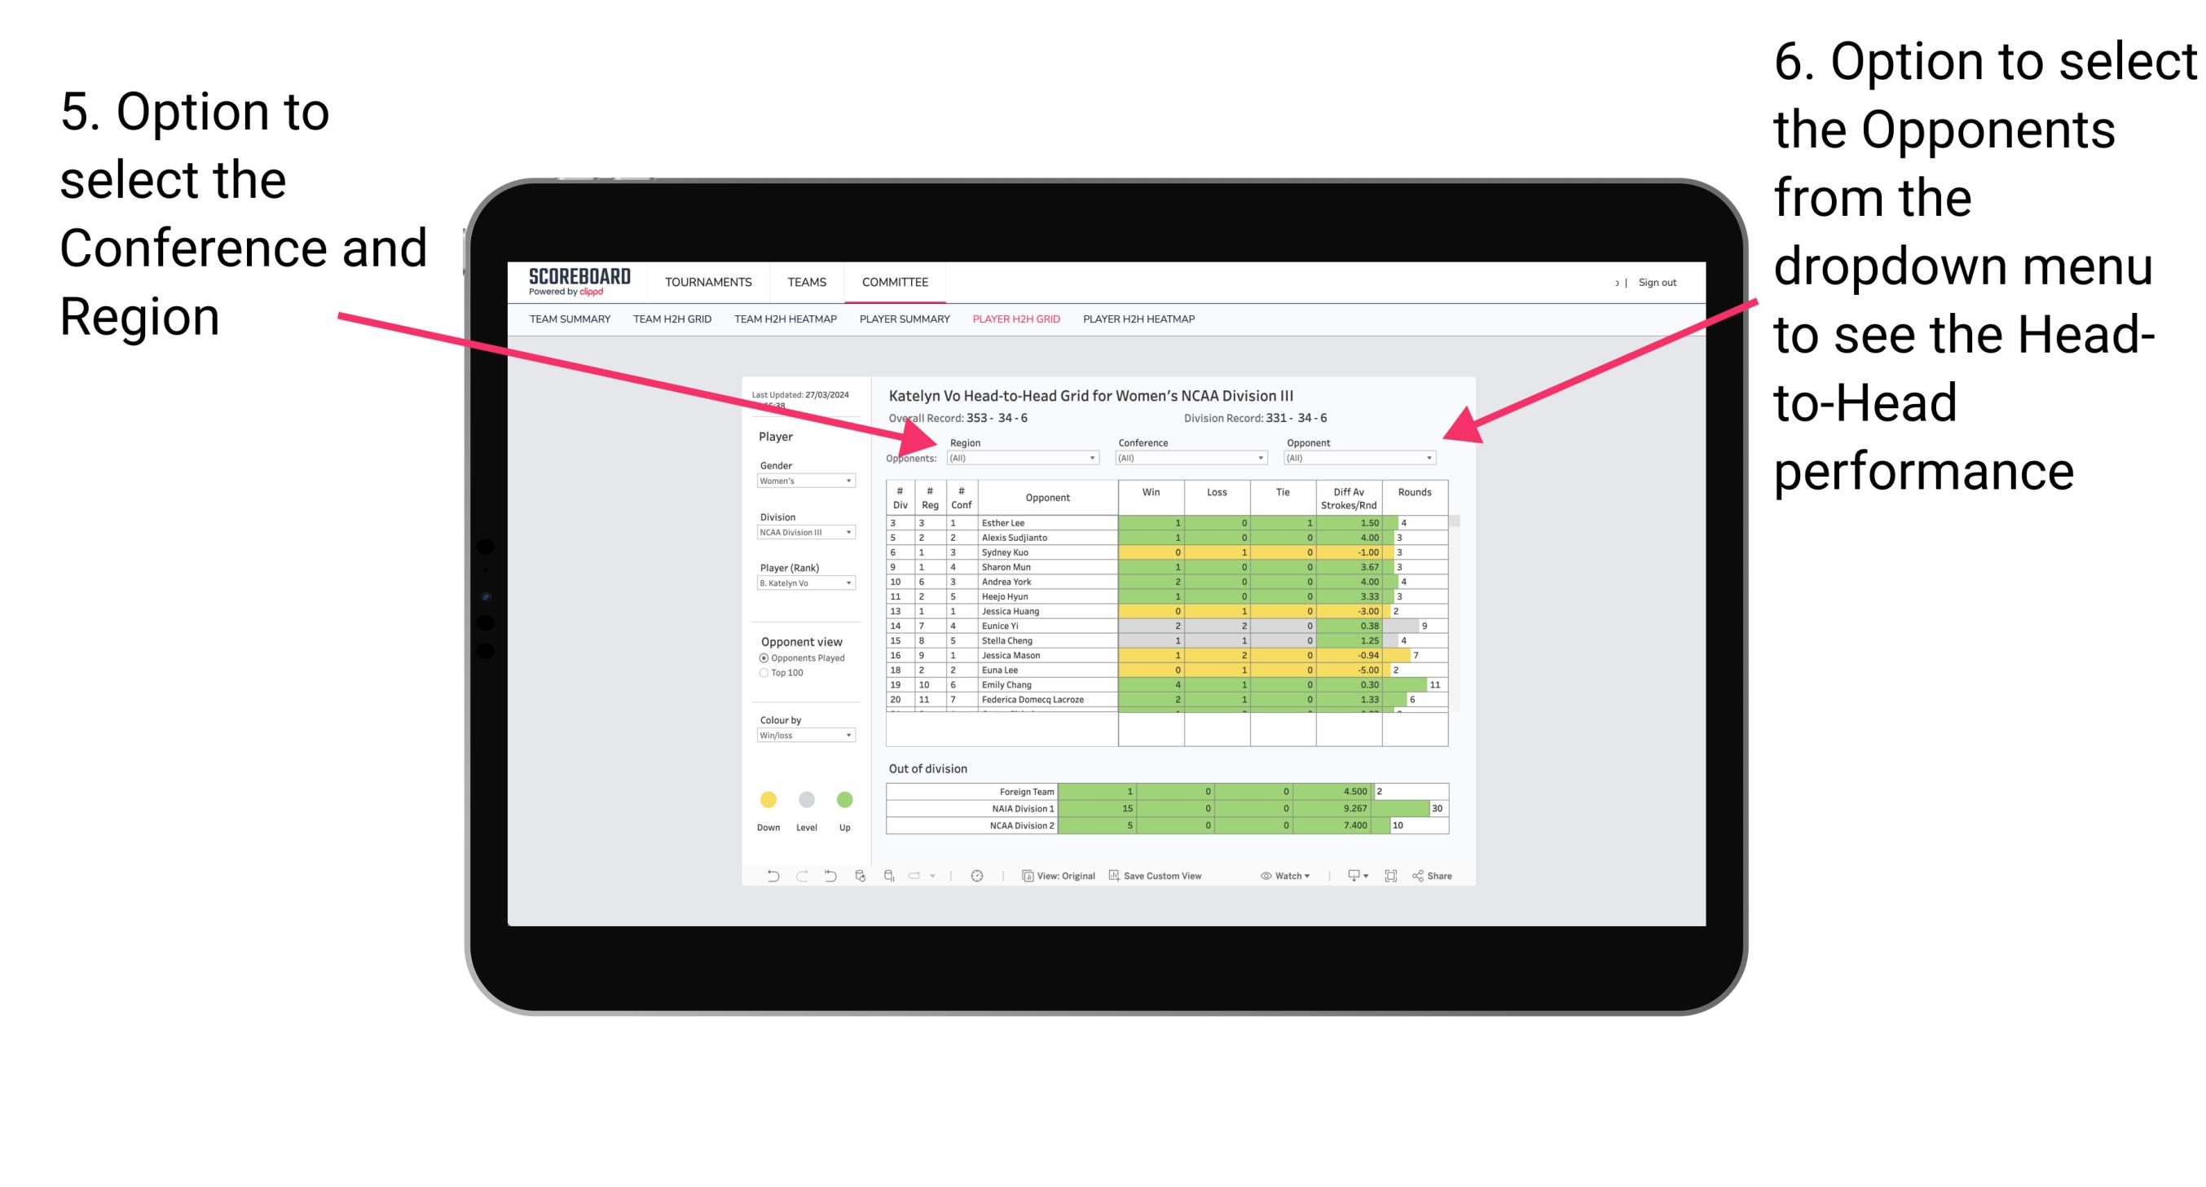
Task: Click the Watch button icon
Action: [x=1259, y=876]
